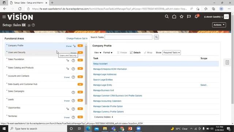Open the Format menu
This screenshot has width=234, height=132.
coord(108,52)
